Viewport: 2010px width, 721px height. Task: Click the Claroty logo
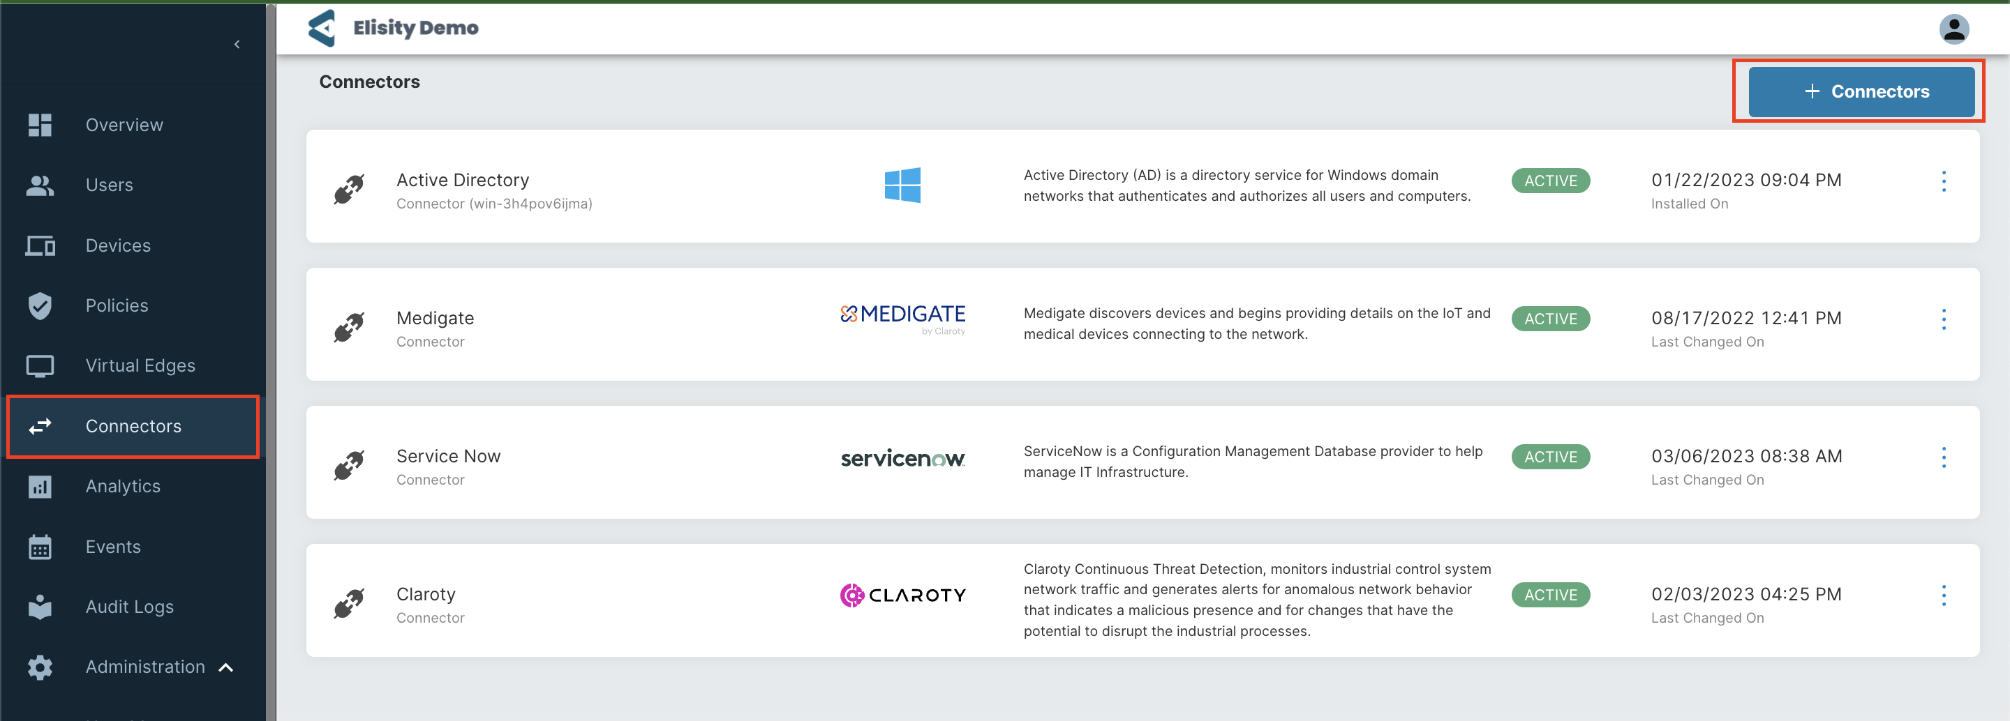pos(903,595)
